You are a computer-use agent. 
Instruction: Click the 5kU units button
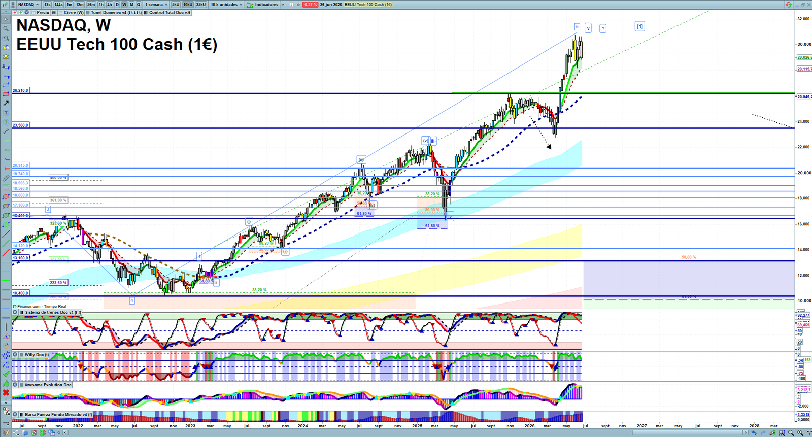[176, 5]
